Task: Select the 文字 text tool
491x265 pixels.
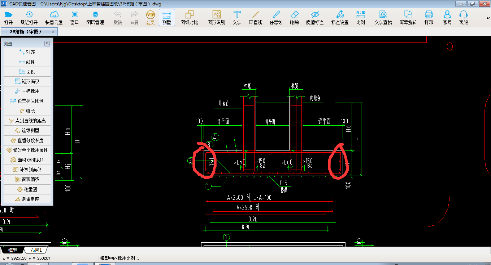Action: (237, 18)
